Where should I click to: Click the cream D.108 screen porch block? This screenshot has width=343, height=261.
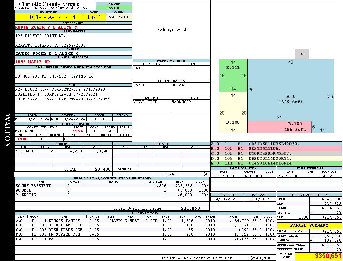(x=233, y=113)
